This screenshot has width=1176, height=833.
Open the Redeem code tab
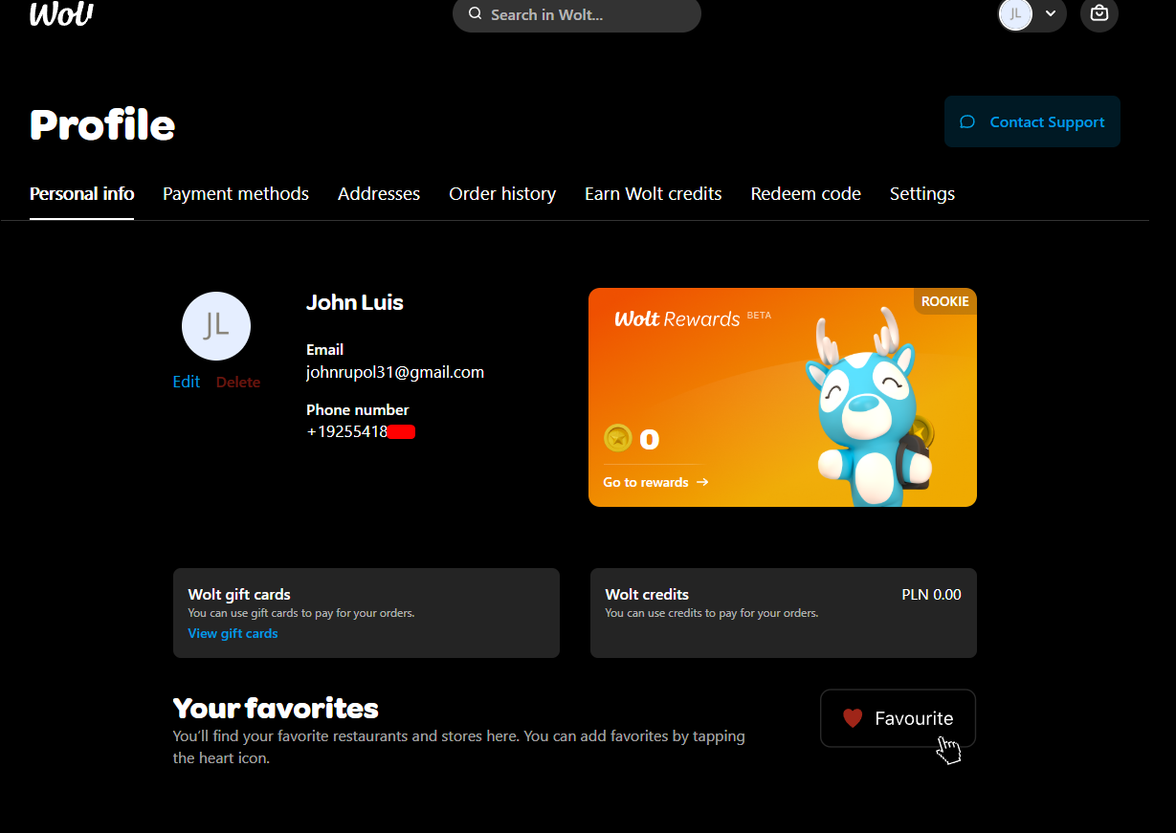(806, 194)
